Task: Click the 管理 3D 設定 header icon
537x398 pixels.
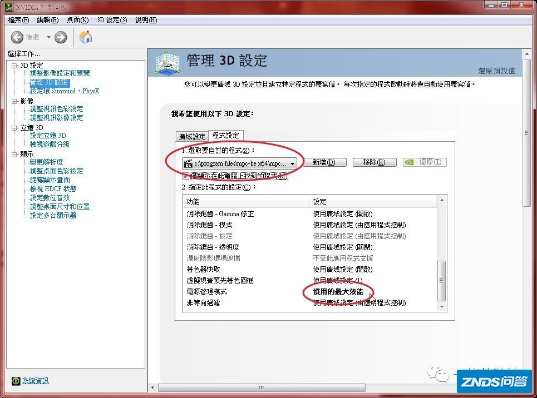Action: (167, 62)
